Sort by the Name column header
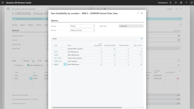 pyautogui.click(x=69, y=45)
